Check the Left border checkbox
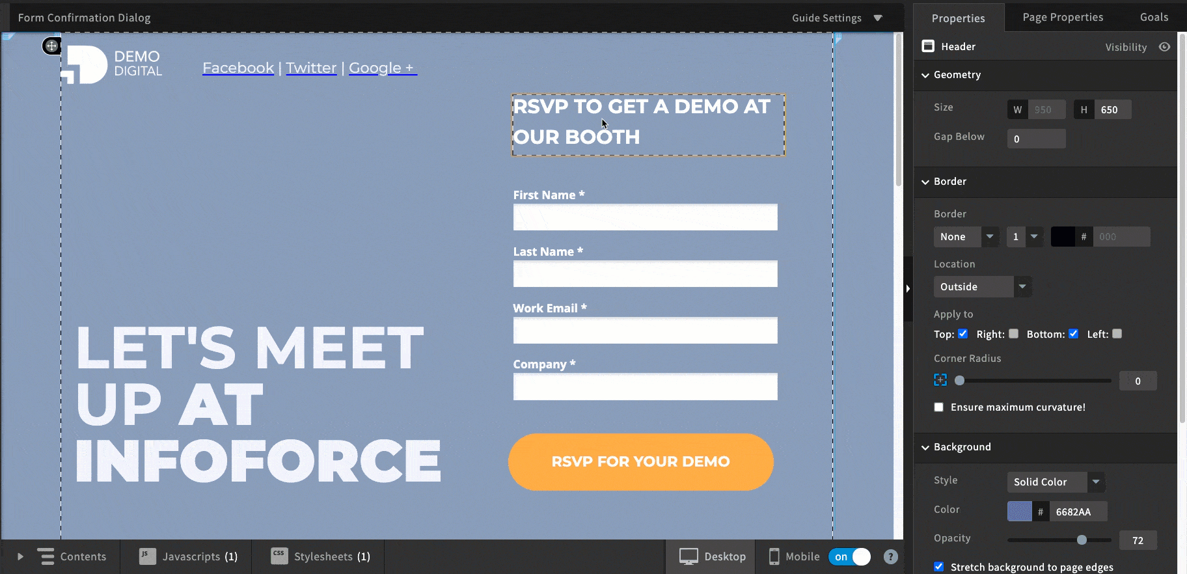The width and height of the screenshot is (1187, 574). click(x=1117, y=334)
